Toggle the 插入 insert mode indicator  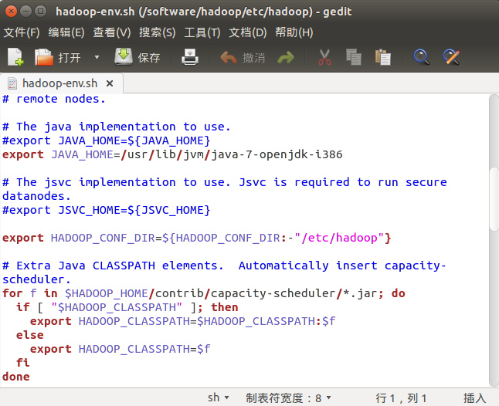coord(474,398)
